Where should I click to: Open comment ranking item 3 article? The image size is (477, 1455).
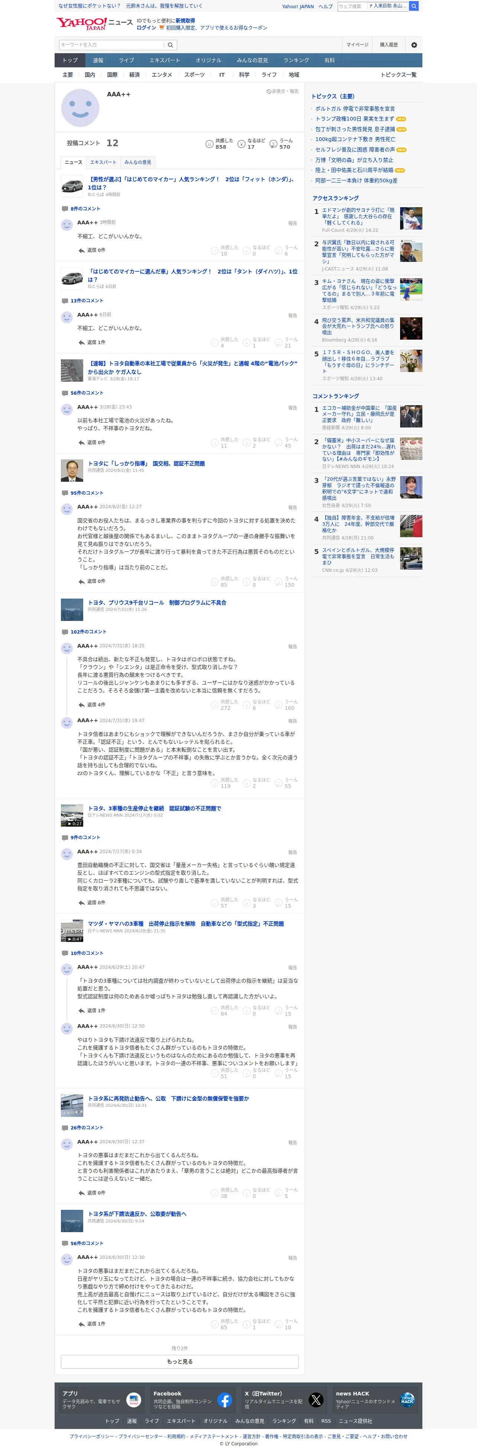coord(358,488)
